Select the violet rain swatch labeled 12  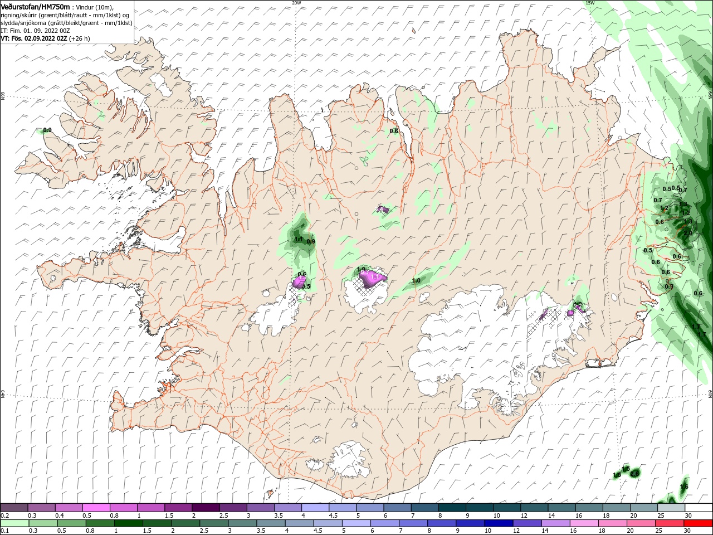tap(528, 523)
